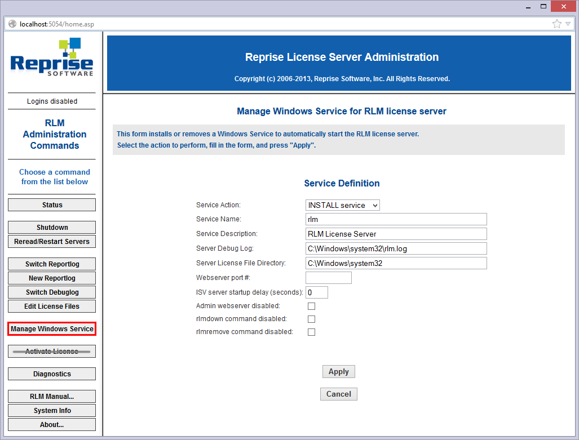
Task: Check the rlmdown command disabled box
Action: click(311, 319)
